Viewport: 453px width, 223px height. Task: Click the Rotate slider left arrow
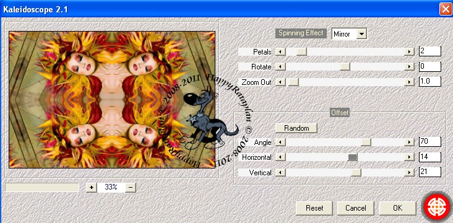(x=280, y=67)
